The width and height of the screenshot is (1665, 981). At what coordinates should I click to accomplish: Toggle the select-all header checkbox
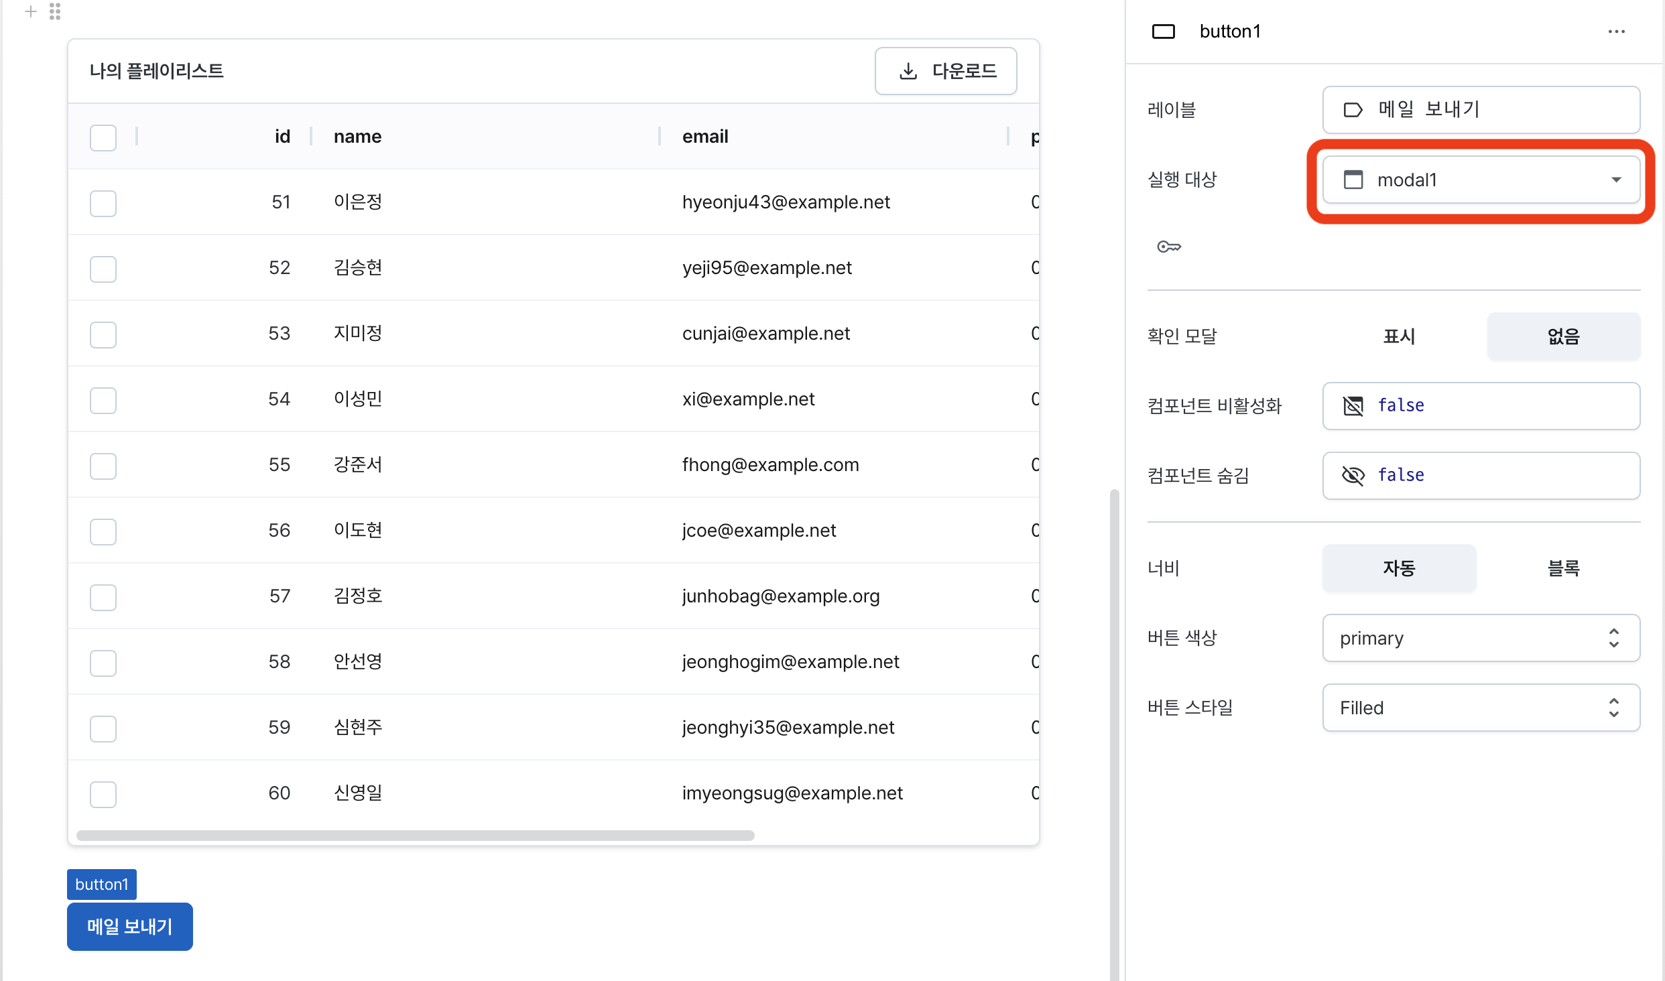tap(103, 137)
